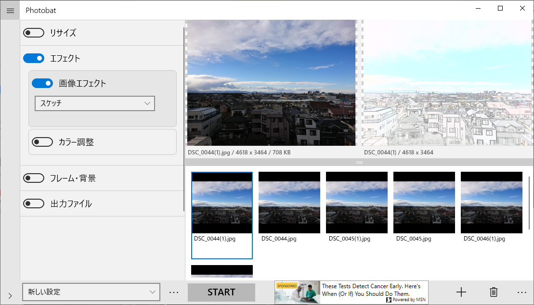Screen dimensions: 534x305
Task: Disable the エフェクト toggle
Action: (33, 58)
